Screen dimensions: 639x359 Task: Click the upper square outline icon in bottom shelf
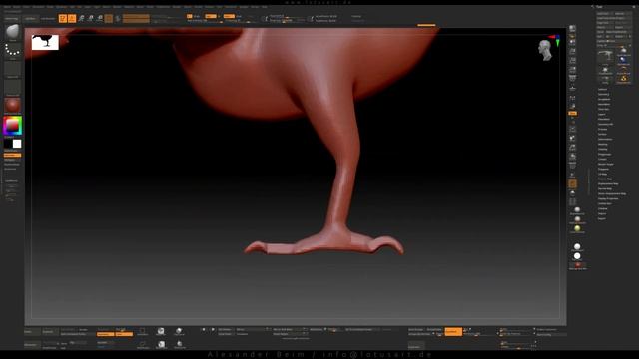click(142, 331)
